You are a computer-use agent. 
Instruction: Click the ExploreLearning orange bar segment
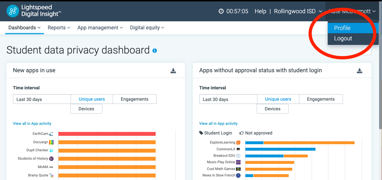[x=309, y=143]
